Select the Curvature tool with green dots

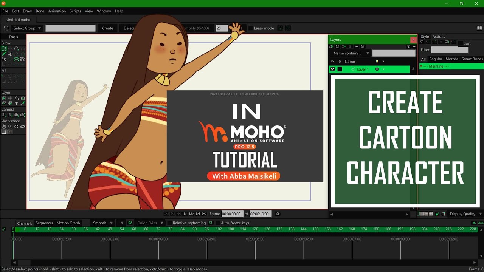pos(16,59)
